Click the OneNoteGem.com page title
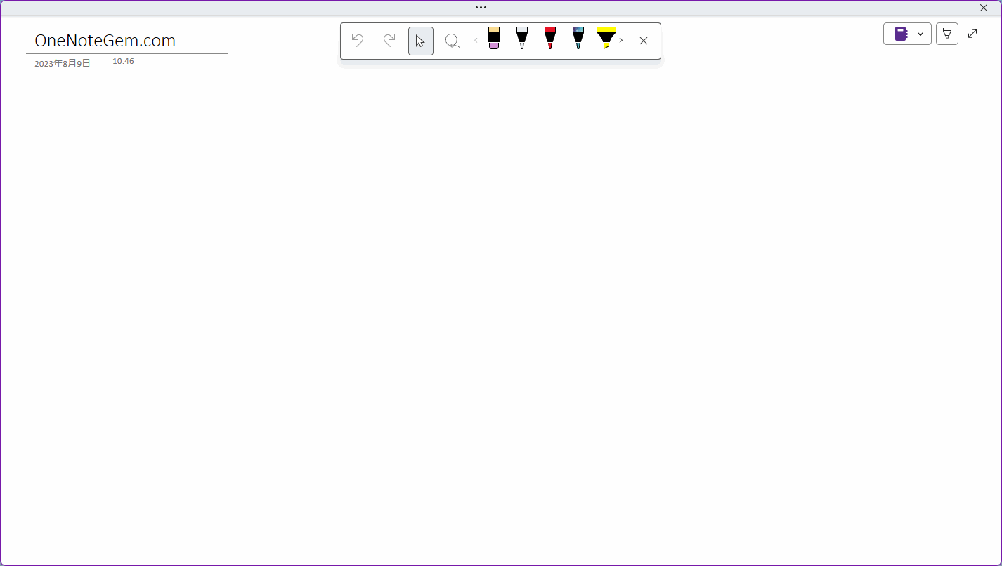The image size is (1002, 566). [105, 41]
